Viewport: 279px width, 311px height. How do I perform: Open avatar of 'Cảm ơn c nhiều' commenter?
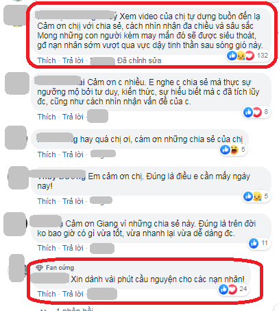tap(17, 84)
